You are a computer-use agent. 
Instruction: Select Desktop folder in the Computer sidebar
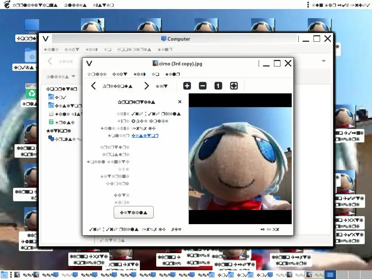65,106
